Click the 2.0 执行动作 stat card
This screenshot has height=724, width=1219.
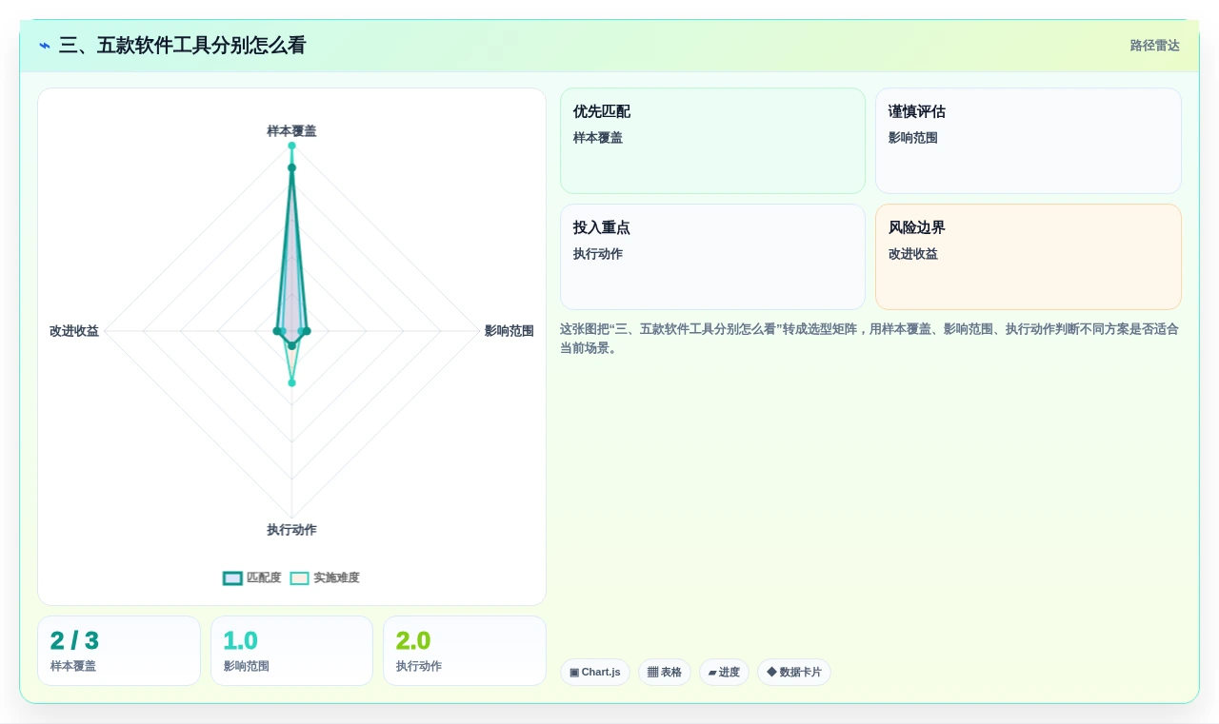point(465,651)
